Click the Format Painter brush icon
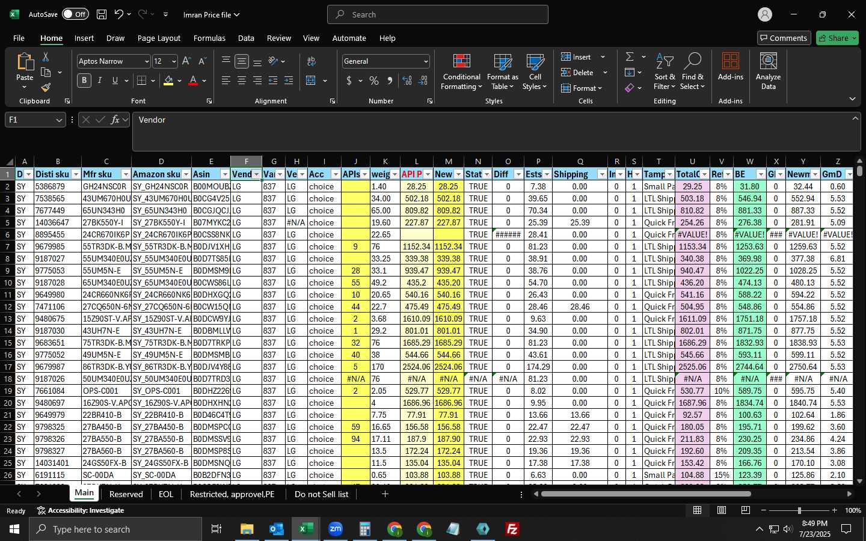Viewport: 866px width, 541px height. point(46,88)
